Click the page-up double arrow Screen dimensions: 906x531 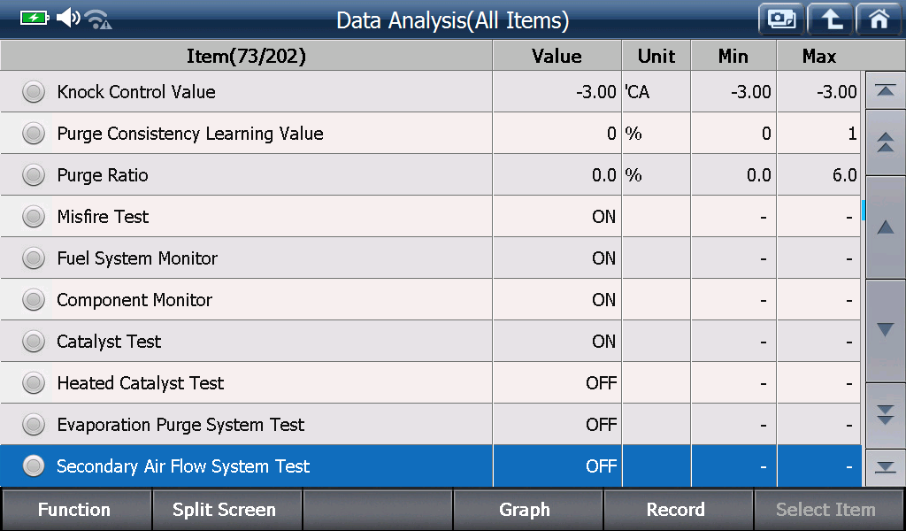(885, 142)
